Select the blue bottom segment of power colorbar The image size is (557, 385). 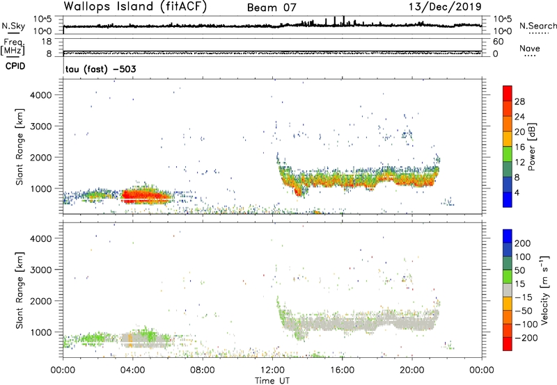(508, 199)
